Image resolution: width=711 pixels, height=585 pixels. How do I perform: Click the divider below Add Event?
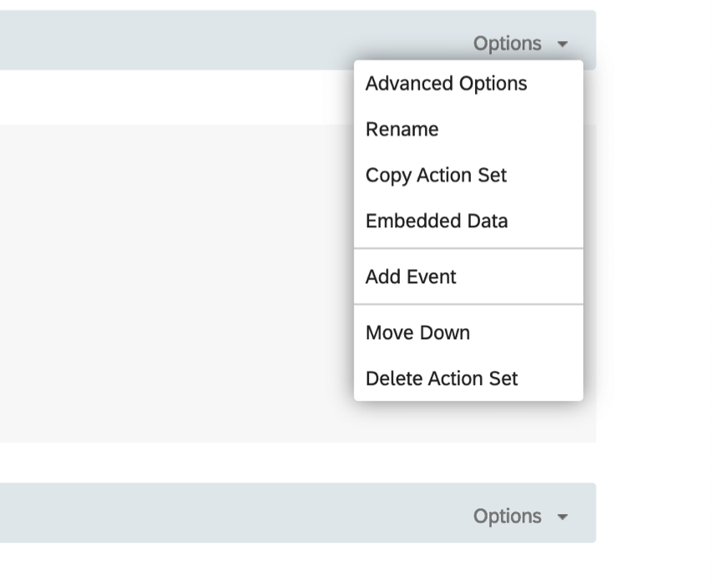(x=468, y=304)
